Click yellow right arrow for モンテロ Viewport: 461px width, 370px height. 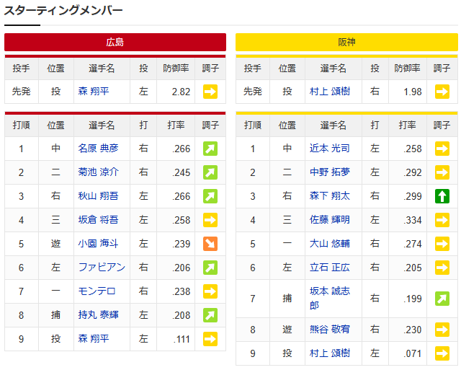point(210,291)
